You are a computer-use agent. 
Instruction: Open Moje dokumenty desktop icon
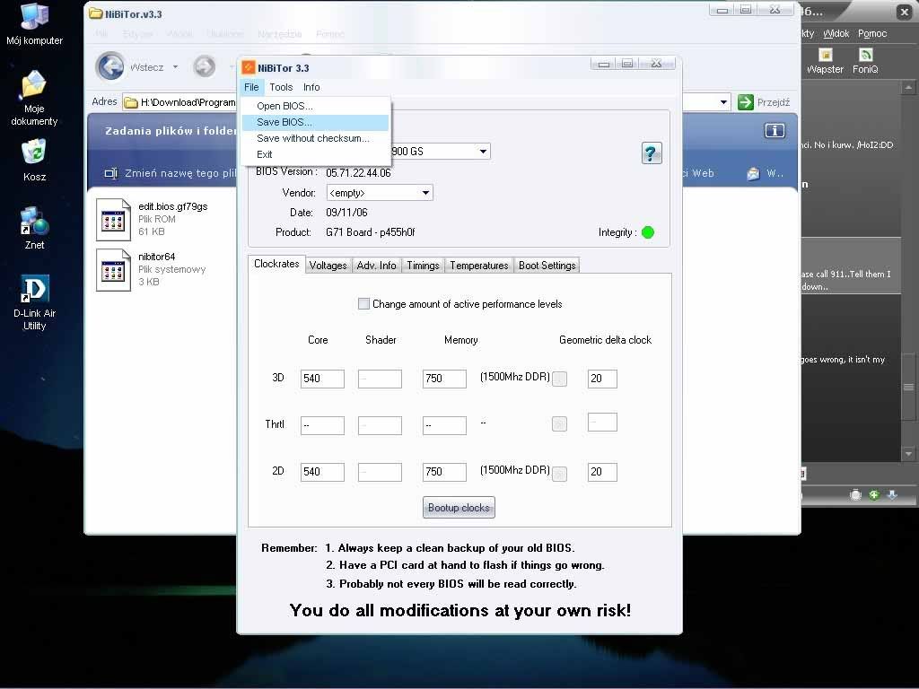(x=34, y=98)
